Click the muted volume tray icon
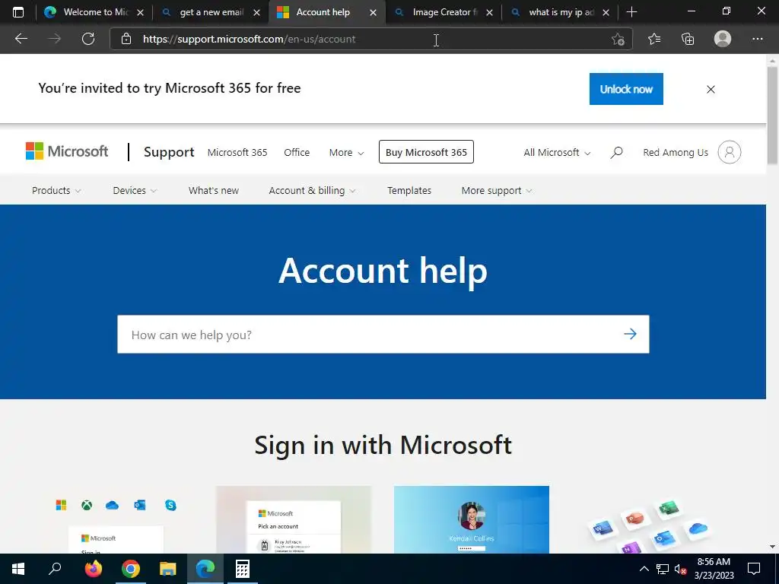This screenshot has height=584, width=779. coord(680,569)
